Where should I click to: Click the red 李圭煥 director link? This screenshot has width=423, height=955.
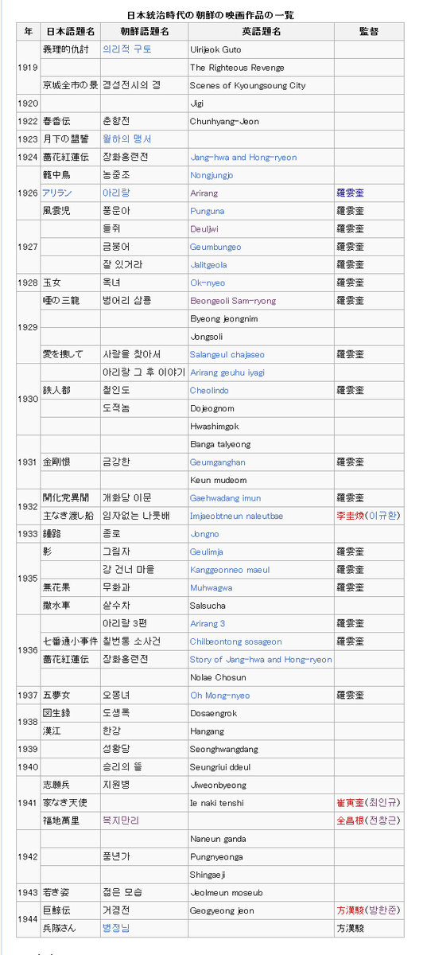pyautogui.click(x=351, y=516)
